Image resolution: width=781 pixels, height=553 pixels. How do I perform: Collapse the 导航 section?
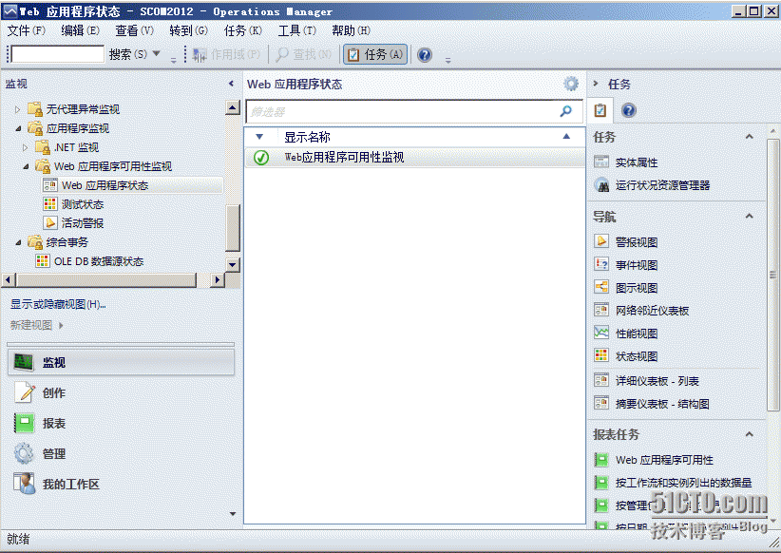[749, 217]
